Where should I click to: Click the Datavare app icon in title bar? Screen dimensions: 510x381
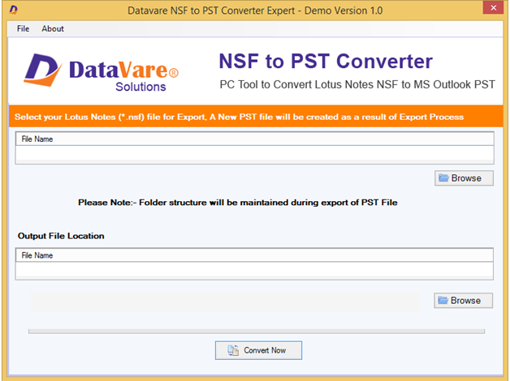13,10
